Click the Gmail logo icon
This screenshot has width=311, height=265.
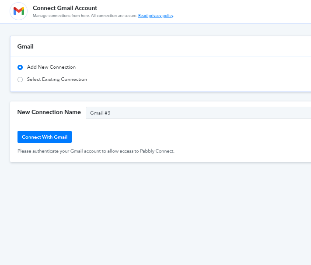19,11
